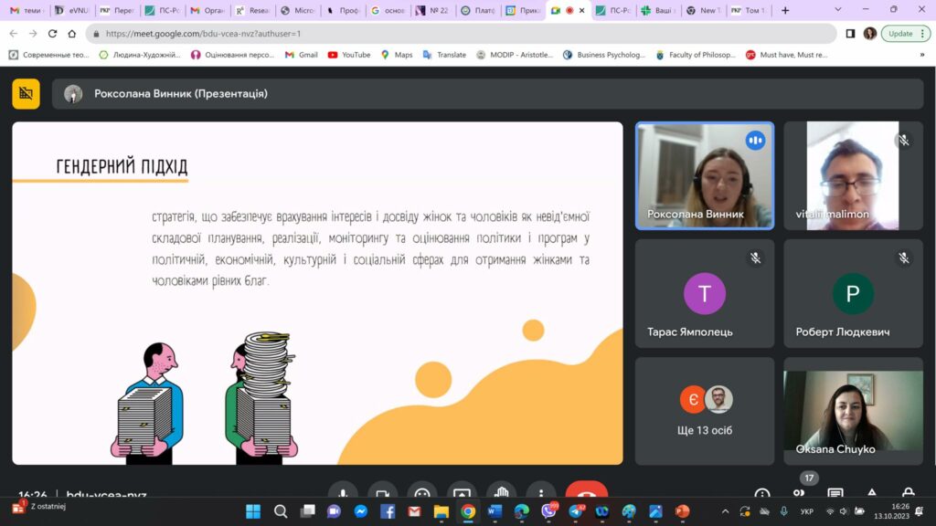Viewport: 936px width, 526px height.
Task: Click the red leave call button
Action: [586, 493]
